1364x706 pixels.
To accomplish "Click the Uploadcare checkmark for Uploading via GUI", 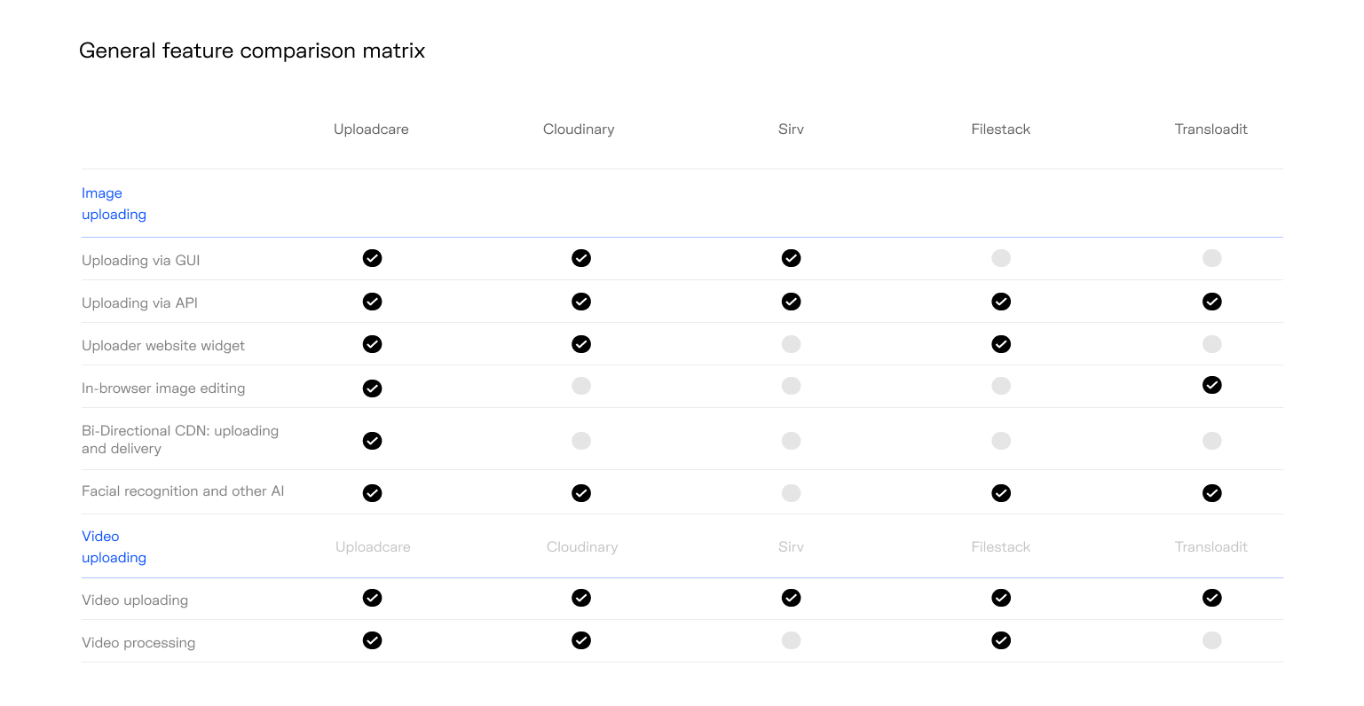I will tap(372, 258).
